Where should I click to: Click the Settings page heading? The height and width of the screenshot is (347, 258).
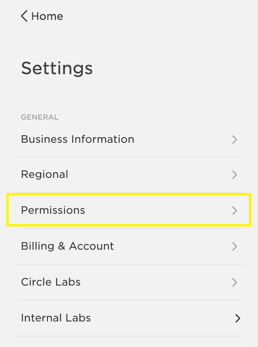pyautogui.click(x=57, y=68)
